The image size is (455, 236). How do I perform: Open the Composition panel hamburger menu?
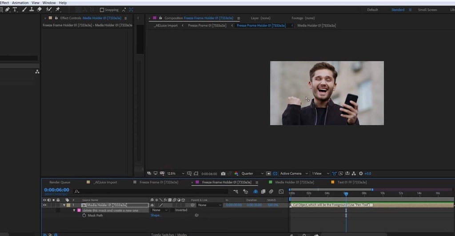click(239, 18)
